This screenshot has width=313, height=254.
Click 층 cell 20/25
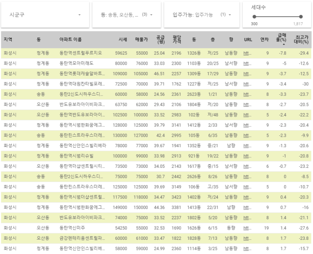coord(213,63)
